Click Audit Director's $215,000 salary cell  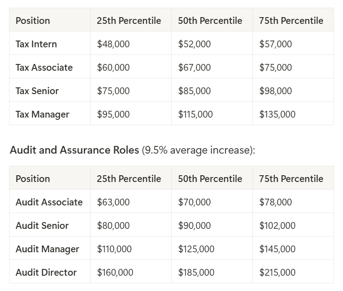coord(277,273)
